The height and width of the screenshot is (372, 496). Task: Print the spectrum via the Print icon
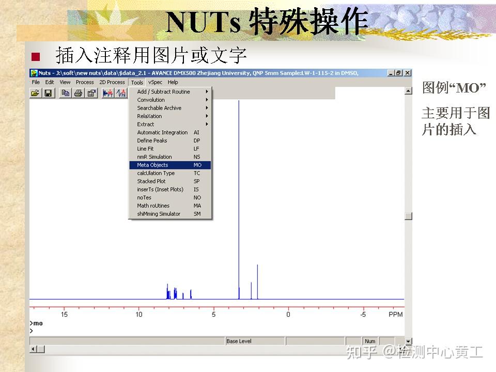79,93
